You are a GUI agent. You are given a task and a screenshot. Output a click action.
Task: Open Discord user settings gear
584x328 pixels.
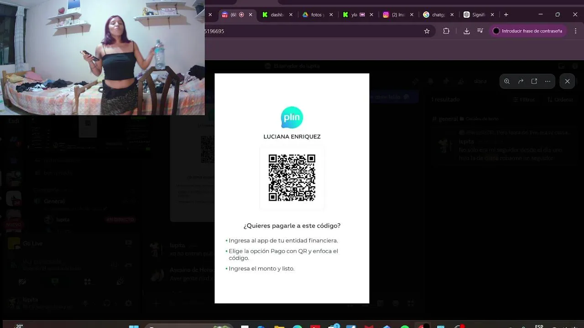(128, 303)
